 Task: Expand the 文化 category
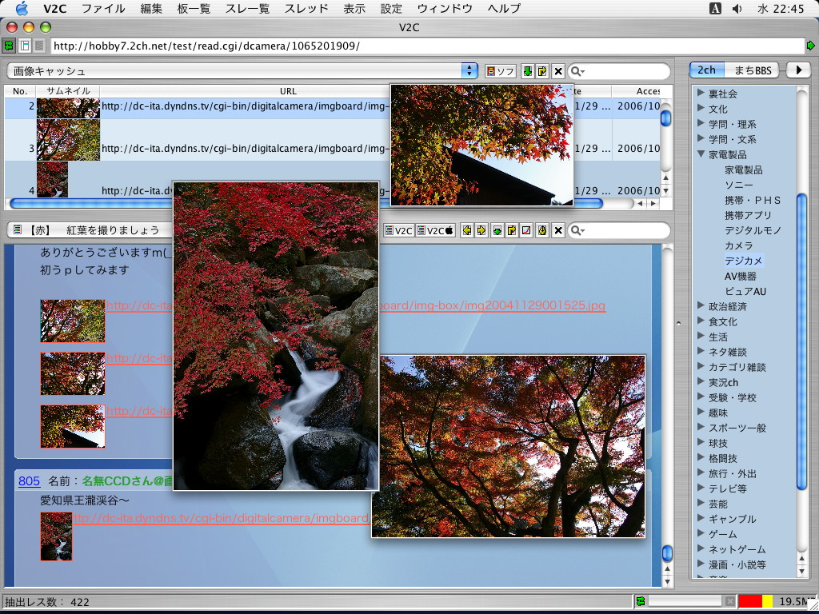(x=701, y=108)
